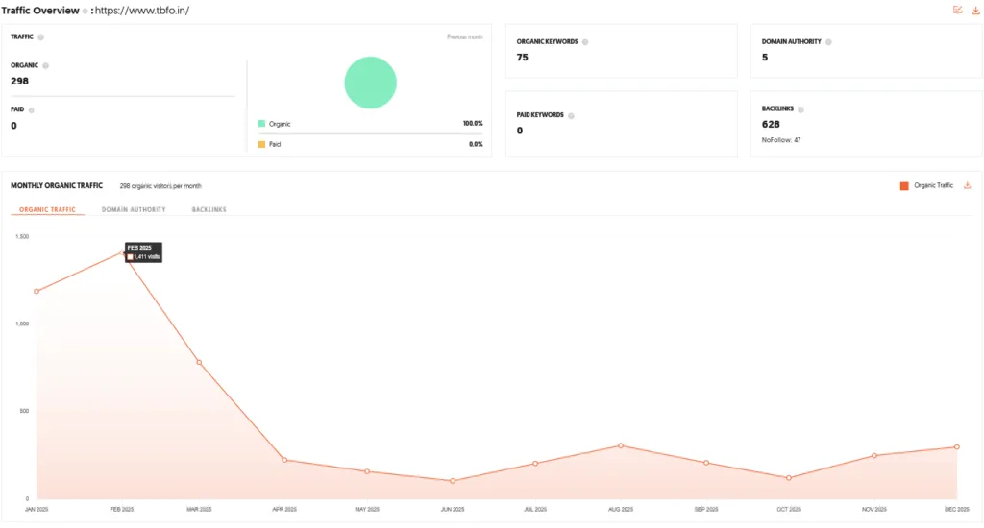Screen dimensions: 984x528
Task: Show info for the Traffic heading
Action: click(x=40, y=37)
